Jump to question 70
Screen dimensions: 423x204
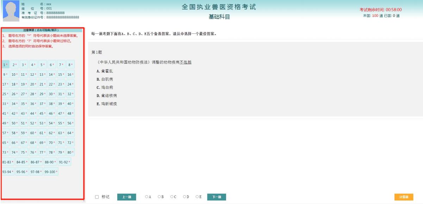click(52, 143)
